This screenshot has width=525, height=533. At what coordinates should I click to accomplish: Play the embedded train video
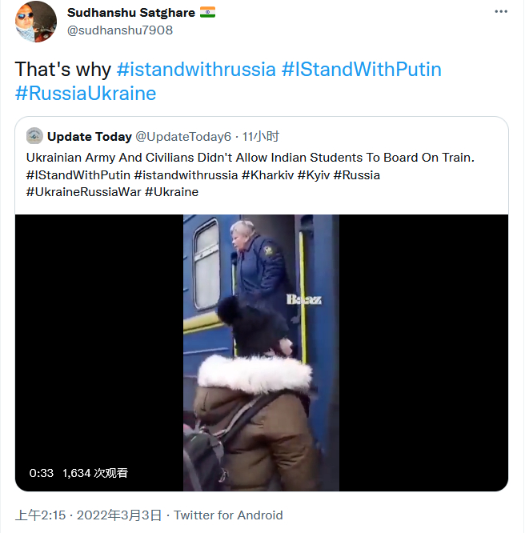click(x=262, y=352)
